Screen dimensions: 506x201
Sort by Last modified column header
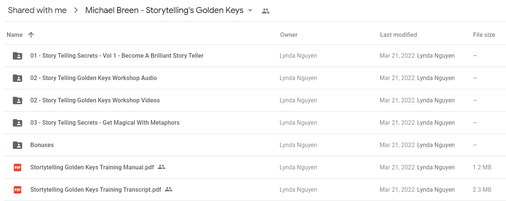pyautogui.click(x=398, y=35)
